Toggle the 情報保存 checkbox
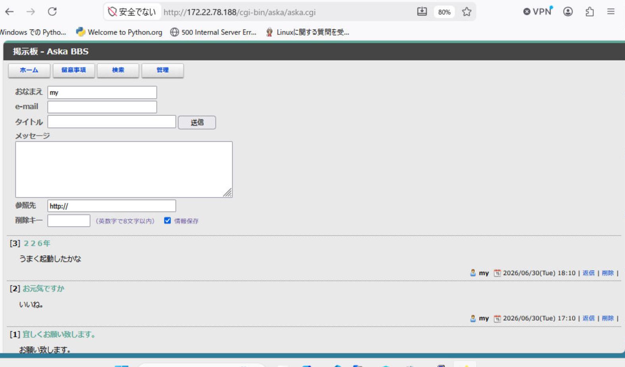Image resolution: width=625 pixels, height=367 pixels. coord(168,221)
